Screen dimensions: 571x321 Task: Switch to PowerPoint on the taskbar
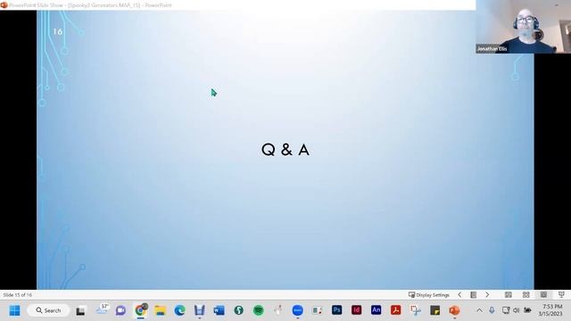point(454,310)
